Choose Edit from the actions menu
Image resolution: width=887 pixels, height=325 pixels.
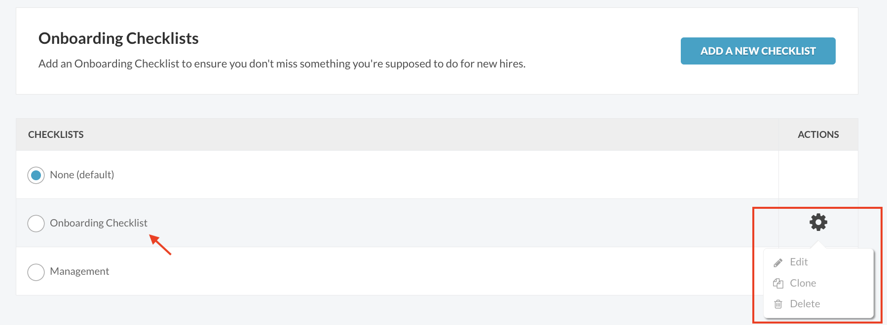click(x=799, y=262)
